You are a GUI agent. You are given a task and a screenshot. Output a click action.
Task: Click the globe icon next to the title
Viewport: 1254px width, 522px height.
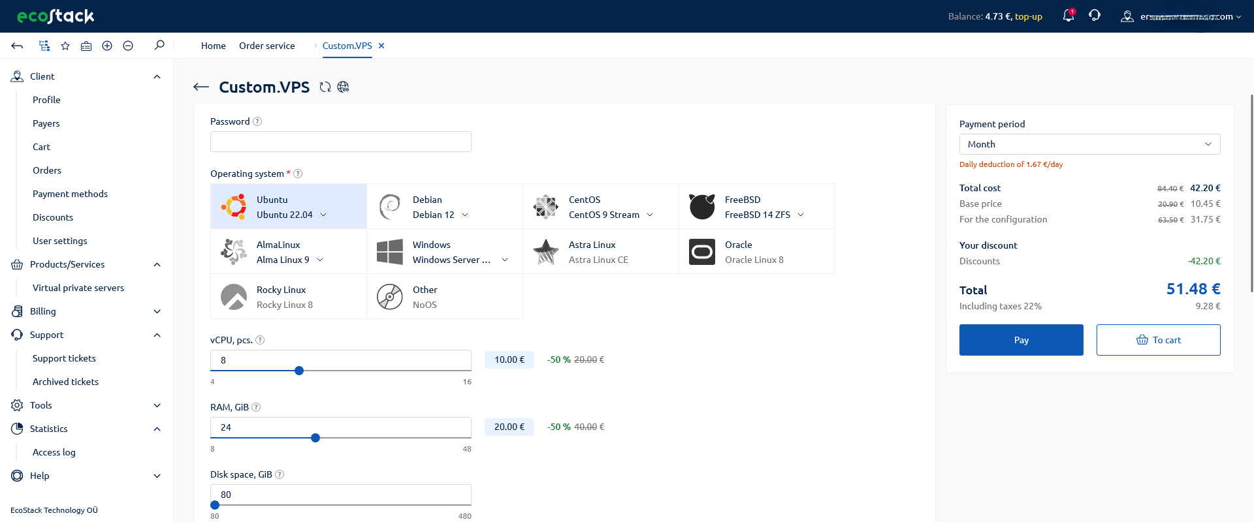click(343, 87)
